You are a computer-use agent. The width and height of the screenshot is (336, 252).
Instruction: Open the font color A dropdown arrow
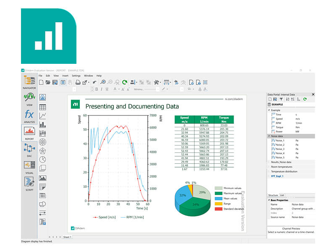(119, 89)
